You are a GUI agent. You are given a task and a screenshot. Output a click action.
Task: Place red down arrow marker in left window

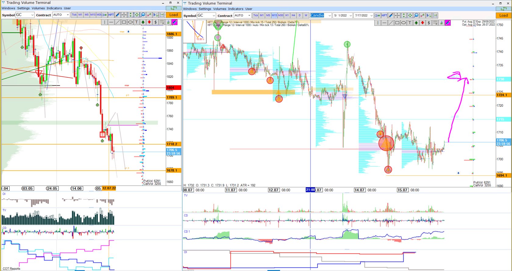[x=149, y=22]
